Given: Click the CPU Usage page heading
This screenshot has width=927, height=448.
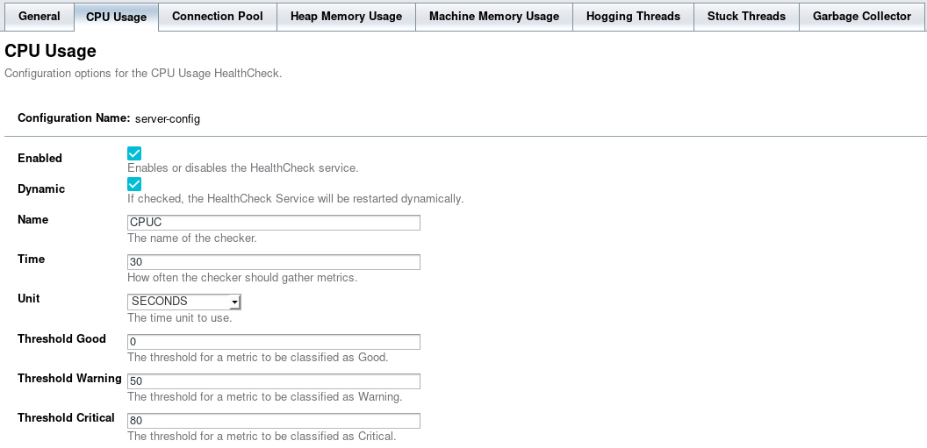Looking at the screenshot, I should pyautogui.click(x=50, y=52).
